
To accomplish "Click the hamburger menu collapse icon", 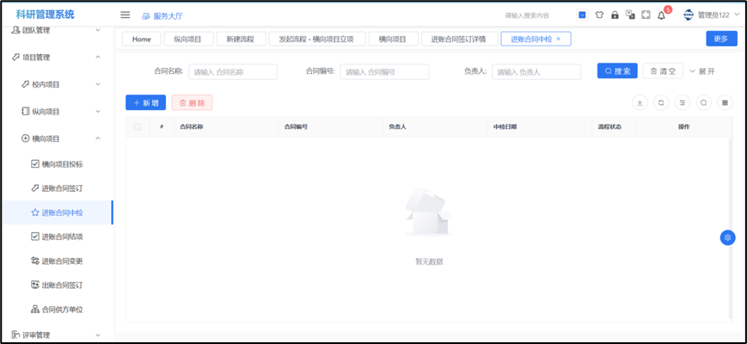I will click(x=126, y=15).
